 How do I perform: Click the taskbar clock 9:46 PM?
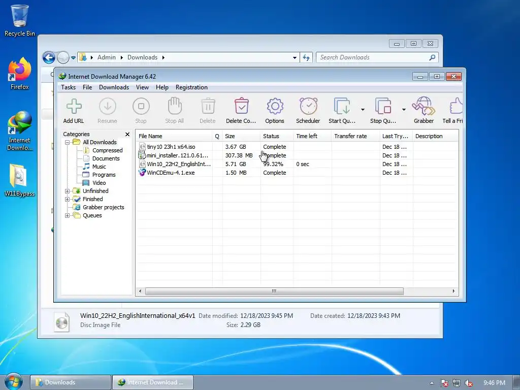[x=494, y=383]
